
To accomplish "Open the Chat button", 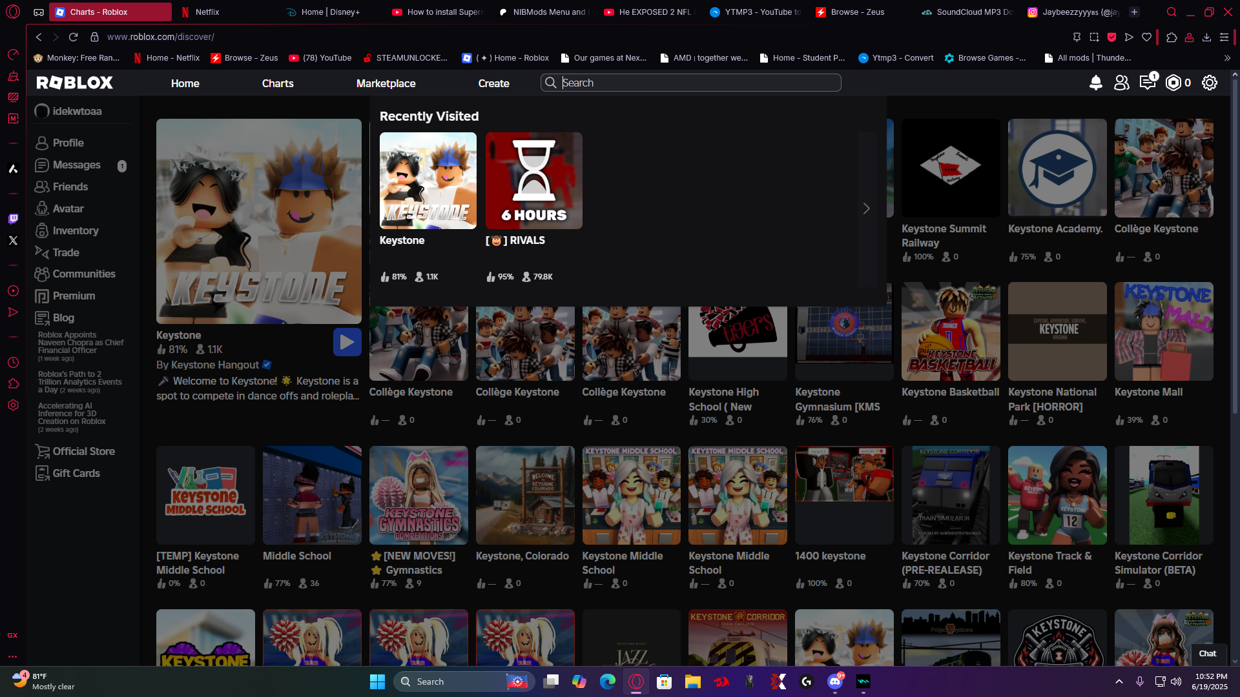I will 1207,653.
